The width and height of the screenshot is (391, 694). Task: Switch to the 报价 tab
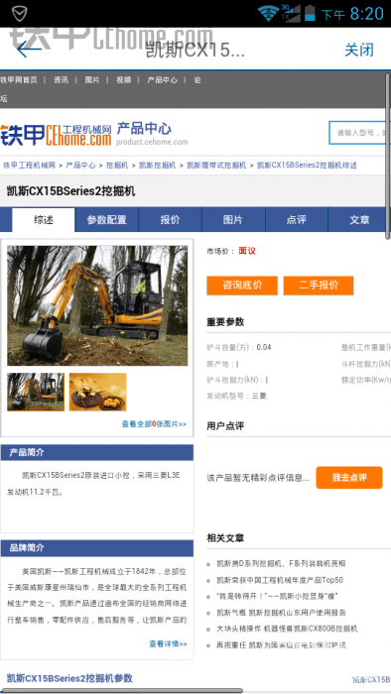click(170, 219)
